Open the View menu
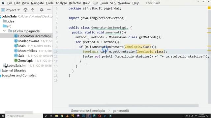This screenshot has height=118, width=211. (x=25, y=3)
